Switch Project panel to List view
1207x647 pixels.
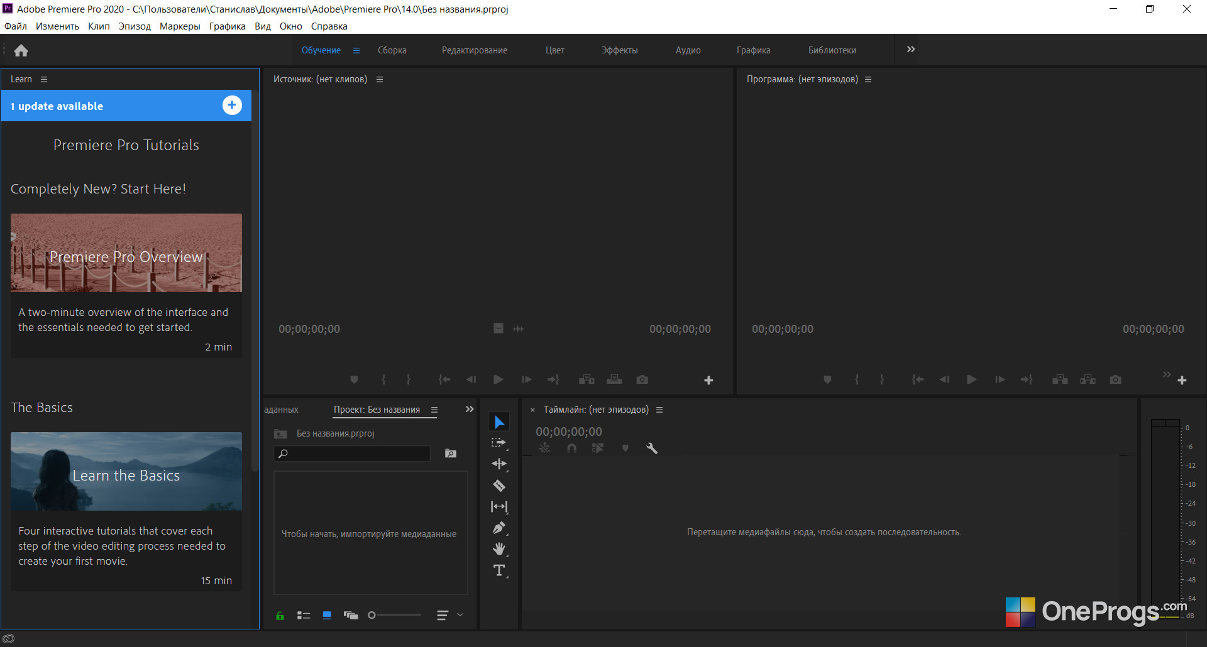coord(304,616)
